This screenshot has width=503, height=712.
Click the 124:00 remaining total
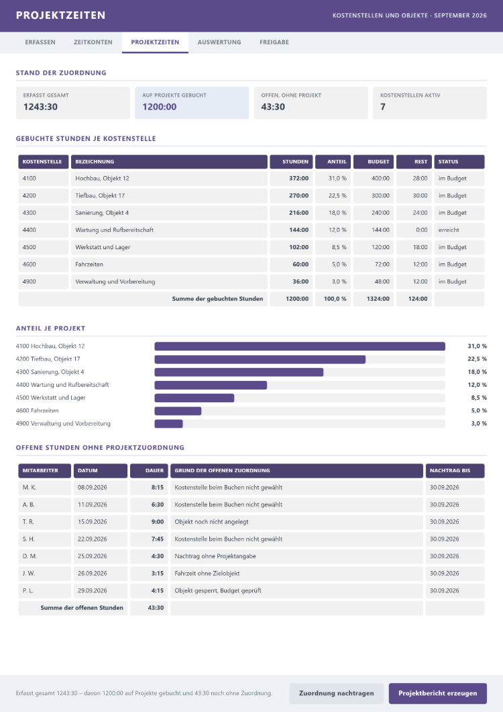[x=414, y=299]
